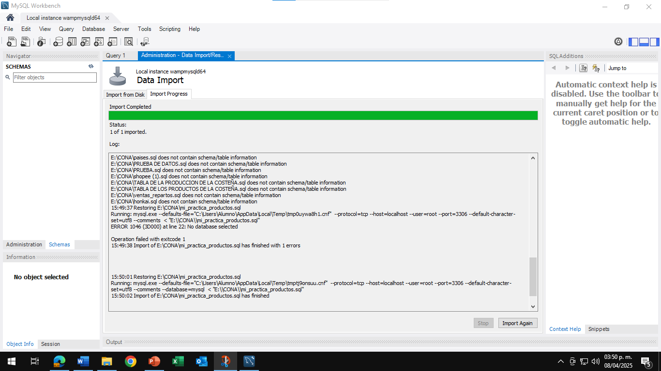The image size is (661, 371).
Task: Open the Scripting menu
Action: [170, 29]
